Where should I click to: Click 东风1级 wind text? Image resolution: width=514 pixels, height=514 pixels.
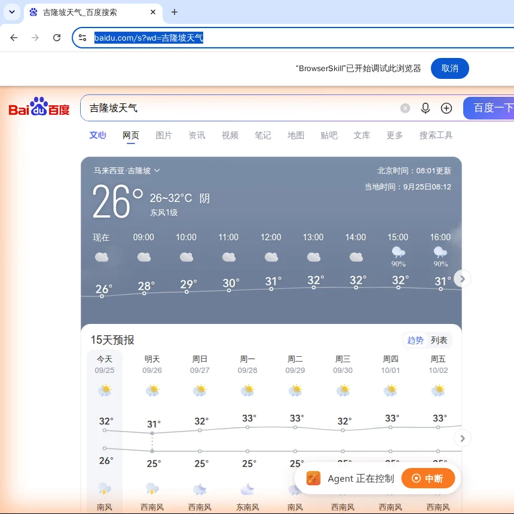click(164, 212)
